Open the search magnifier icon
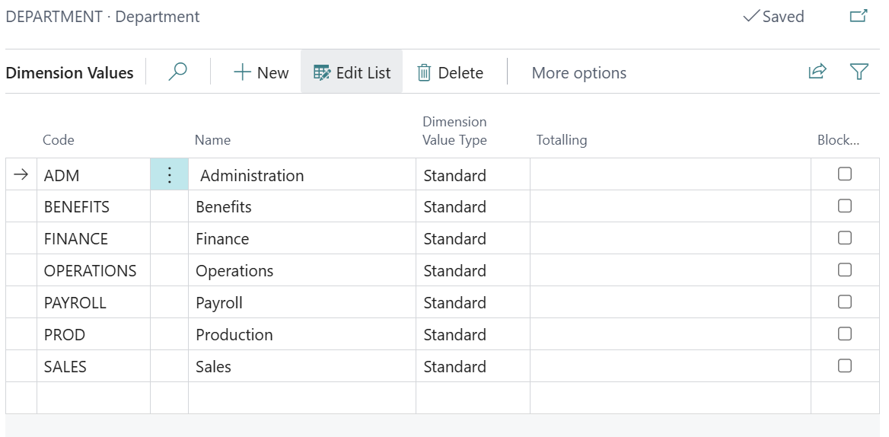The width and height of the screenshot is (889, 437). (178, 72)
